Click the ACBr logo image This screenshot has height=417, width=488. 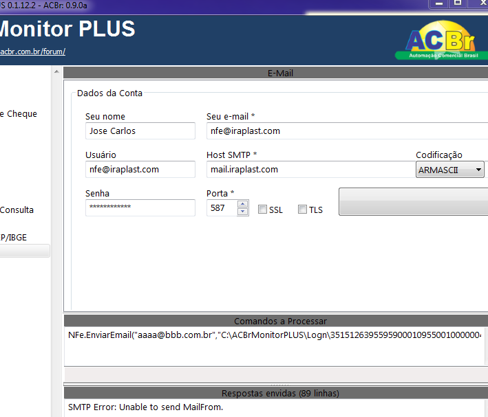[441, 40]
